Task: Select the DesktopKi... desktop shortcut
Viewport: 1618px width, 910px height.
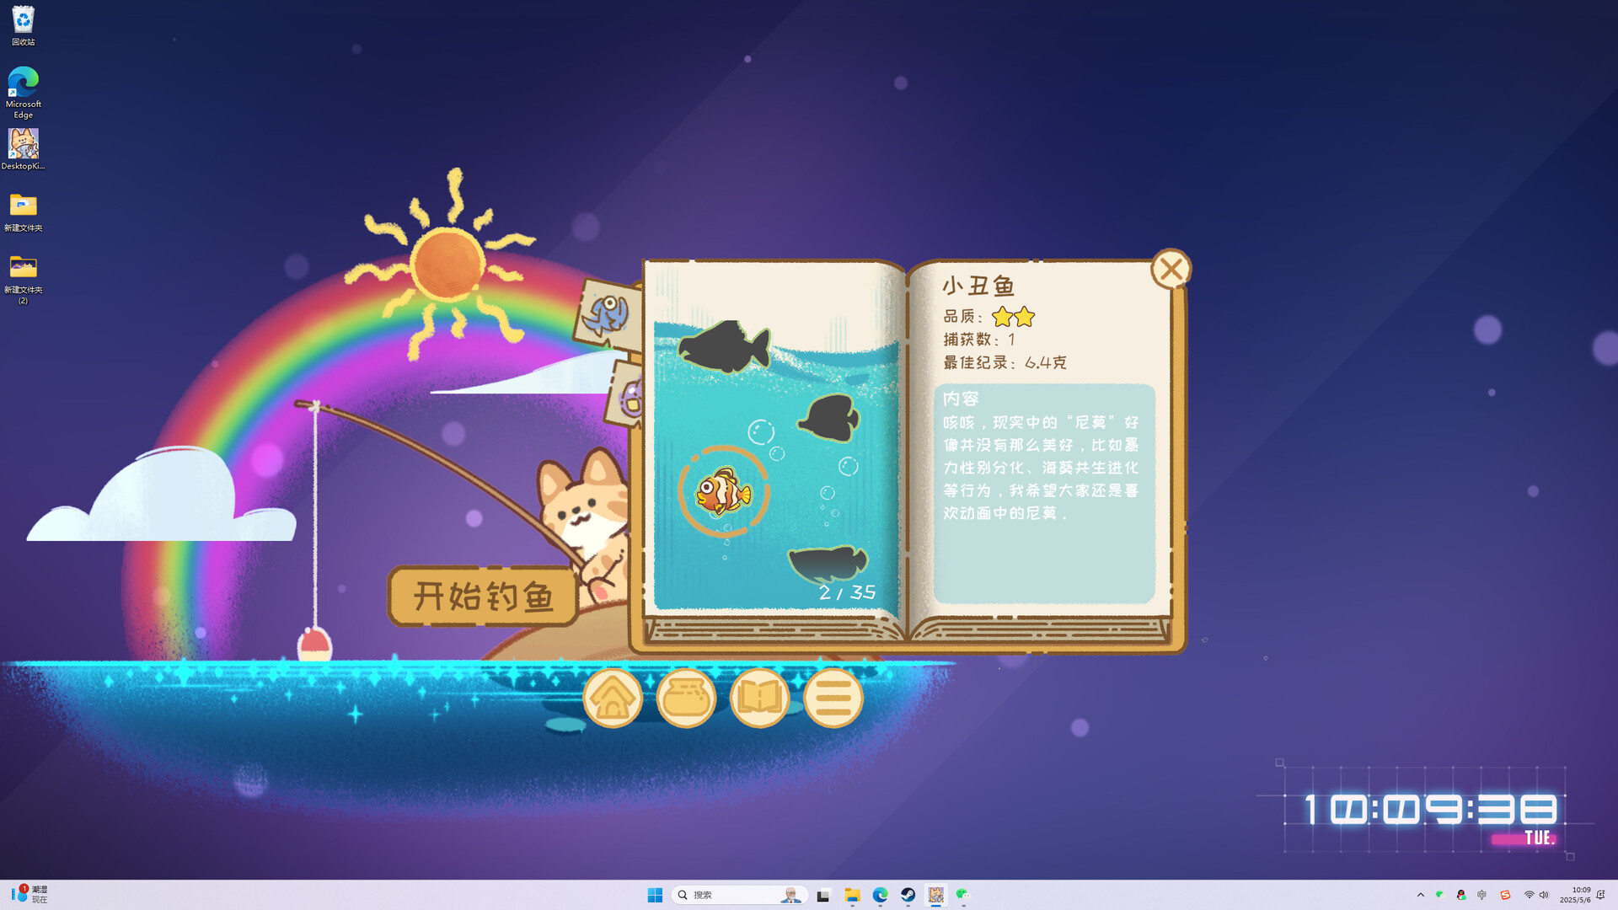Action: coord(23,149)
